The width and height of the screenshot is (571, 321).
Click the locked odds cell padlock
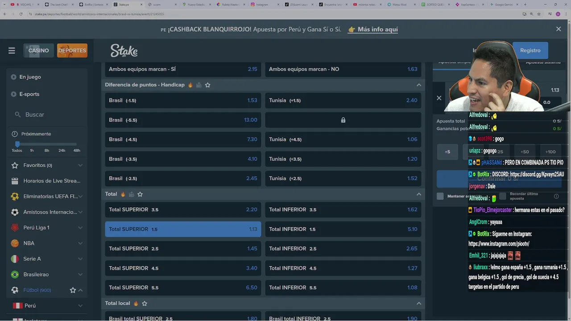(343, 120)
